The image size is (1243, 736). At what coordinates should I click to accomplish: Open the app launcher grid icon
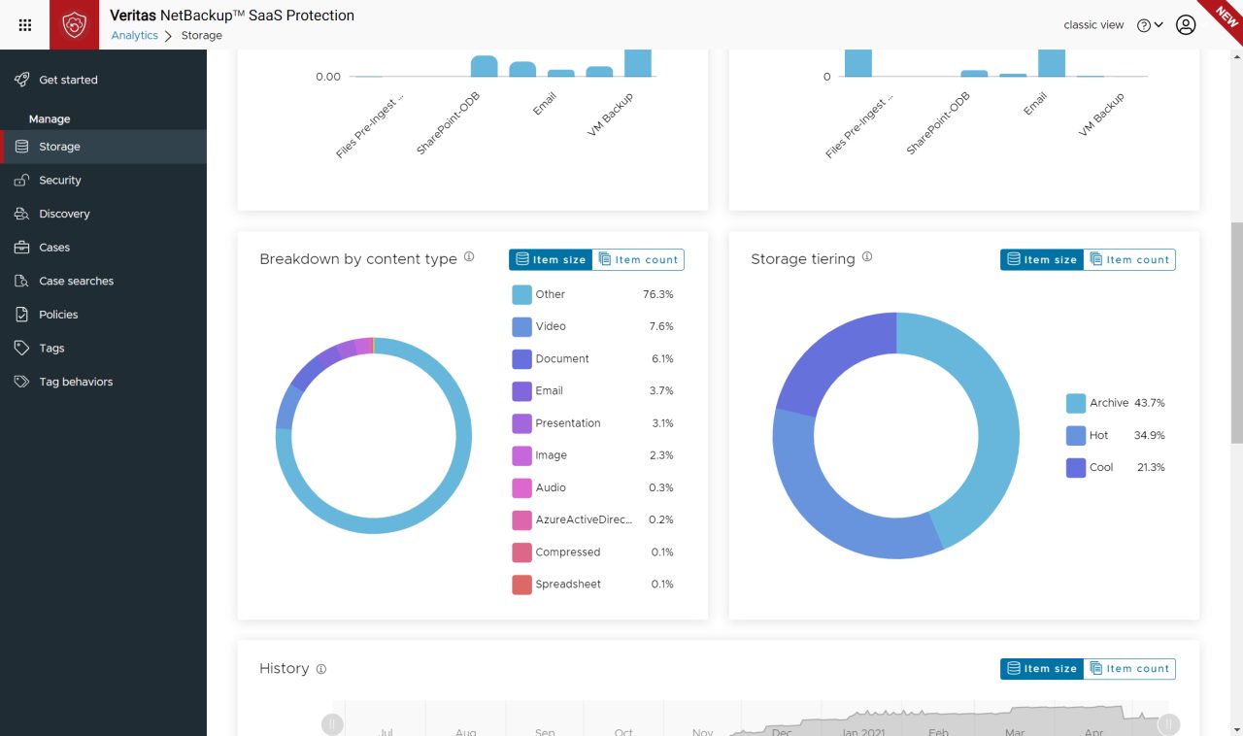coord(25,25)
